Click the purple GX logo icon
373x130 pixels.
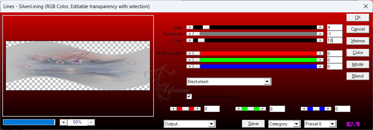tap(353, 124)
